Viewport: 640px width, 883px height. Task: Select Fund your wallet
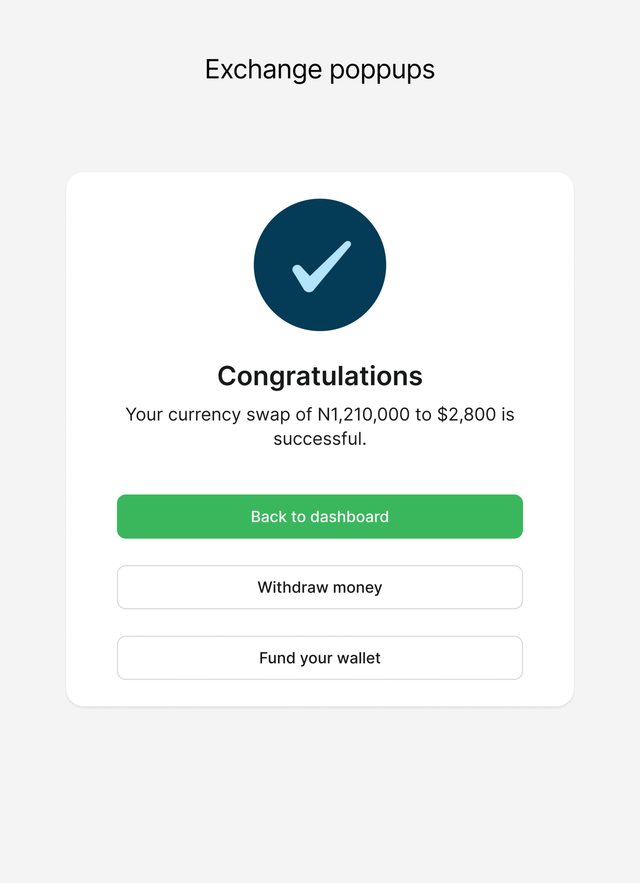tap(320, 658)
